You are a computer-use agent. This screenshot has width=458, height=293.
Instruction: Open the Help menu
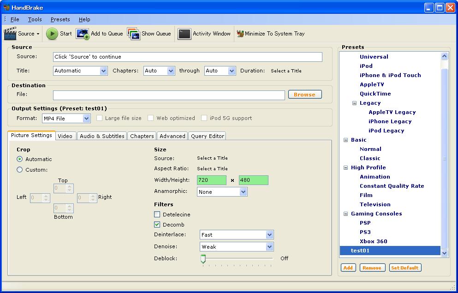tap(84, 19)
